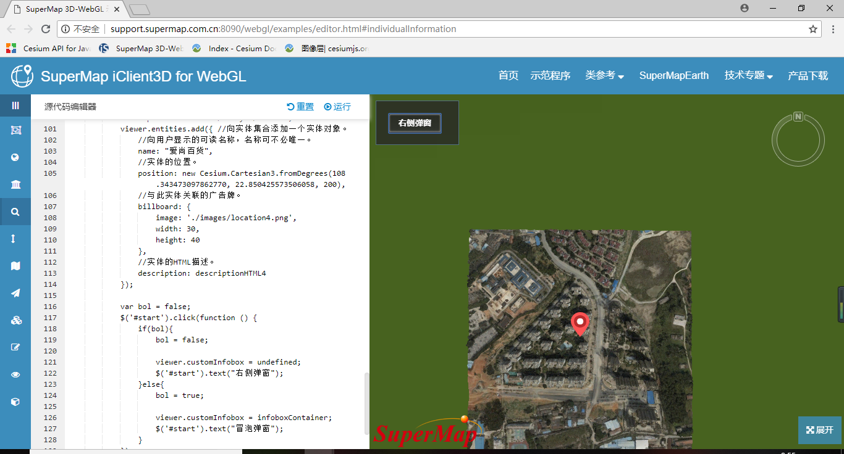Image resolution: width=844 pixels, height=454 pixels.
Task: Go to 首页 in the top navigation
Action: (x=509, y=75)
